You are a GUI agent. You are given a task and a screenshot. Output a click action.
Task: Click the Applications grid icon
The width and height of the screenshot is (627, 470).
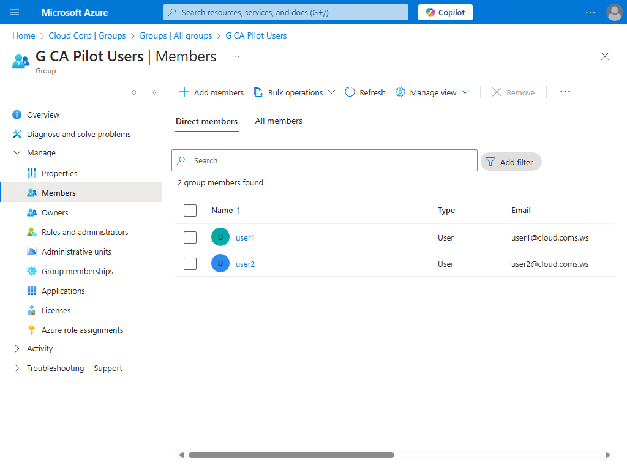click(32, 291)
